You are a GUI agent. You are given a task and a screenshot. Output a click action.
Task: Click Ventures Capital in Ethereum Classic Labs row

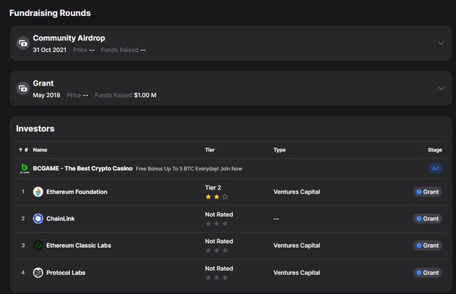pyautogui.click(x=296, y=246)
